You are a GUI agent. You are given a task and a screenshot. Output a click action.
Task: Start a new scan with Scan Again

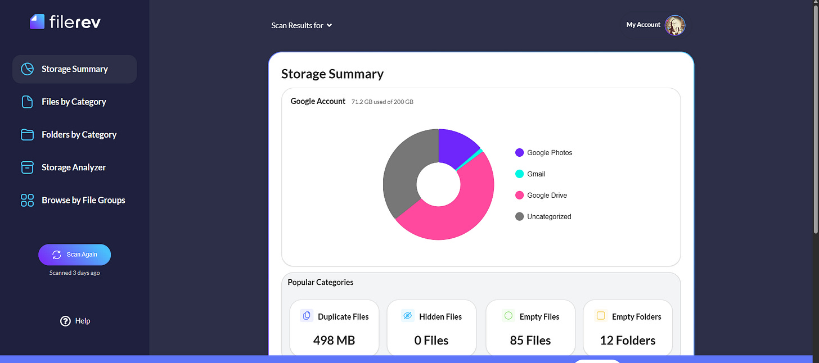[75, 255]
